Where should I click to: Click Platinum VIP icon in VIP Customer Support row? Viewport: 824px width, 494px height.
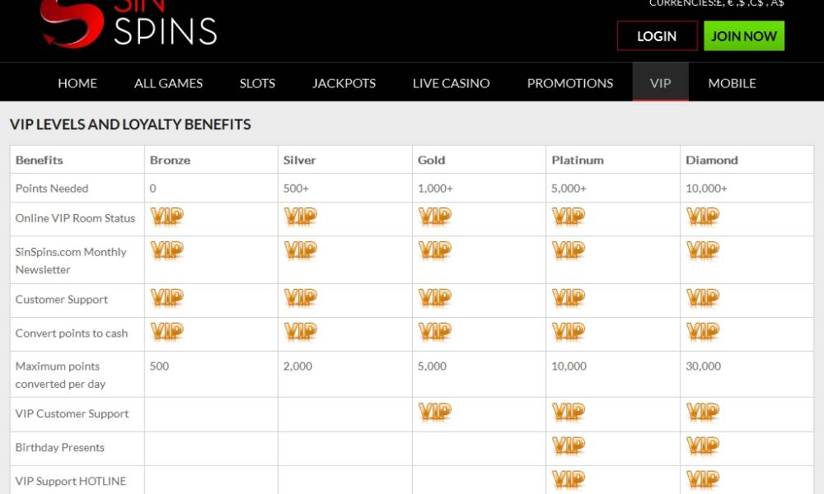coord(569,412)
